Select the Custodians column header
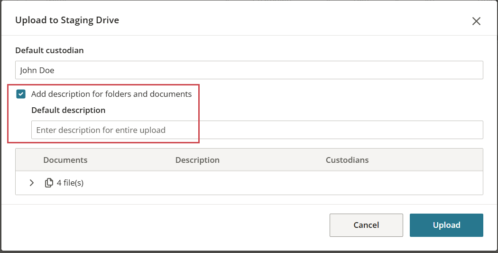The height and width of the screenshot is (253, 498). point(347,160)
